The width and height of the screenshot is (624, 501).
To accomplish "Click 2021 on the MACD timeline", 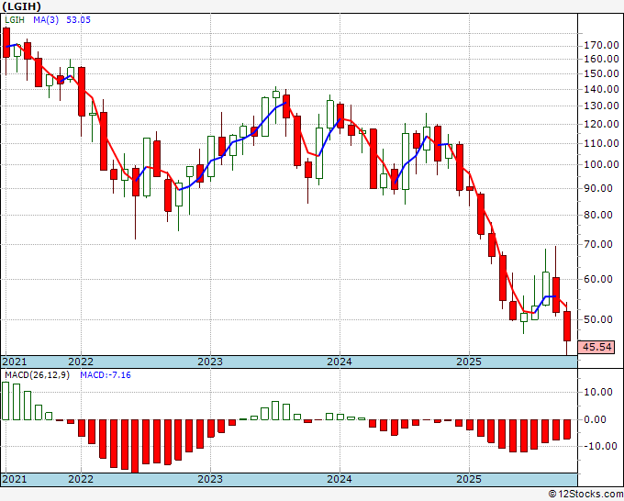I will pyautogui.click(x=15, y=479).
